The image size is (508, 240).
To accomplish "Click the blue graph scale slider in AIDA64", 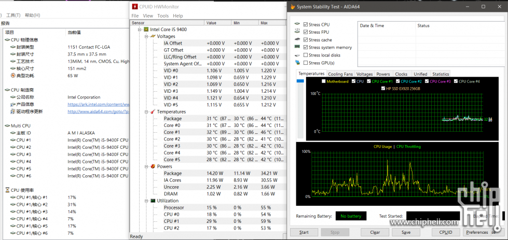I will tap(300, 80).
